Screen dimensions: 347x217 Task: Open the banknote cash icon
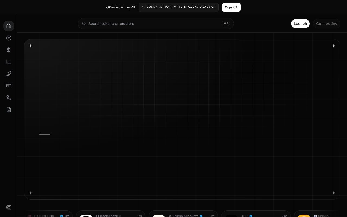pos(9,86)
